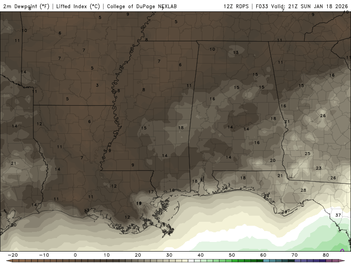The height and width of the screenshot is (263, 351).
Task: Click the 'Lifted Index (°C)' title text
Action: [78, 7]
